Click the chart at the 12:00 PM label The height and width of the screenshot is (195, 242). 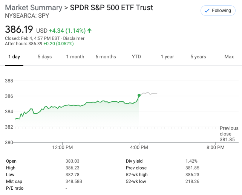pyautogui.click(x=63, y=147)
